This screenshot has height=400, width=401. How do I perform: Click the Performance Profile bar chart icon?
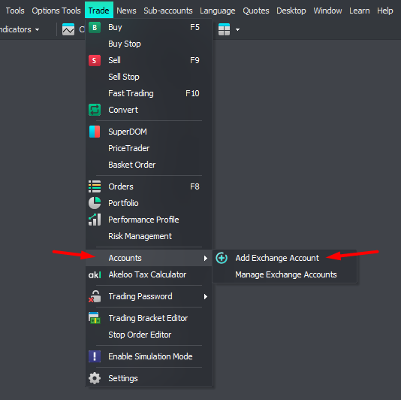coord(95,220)
